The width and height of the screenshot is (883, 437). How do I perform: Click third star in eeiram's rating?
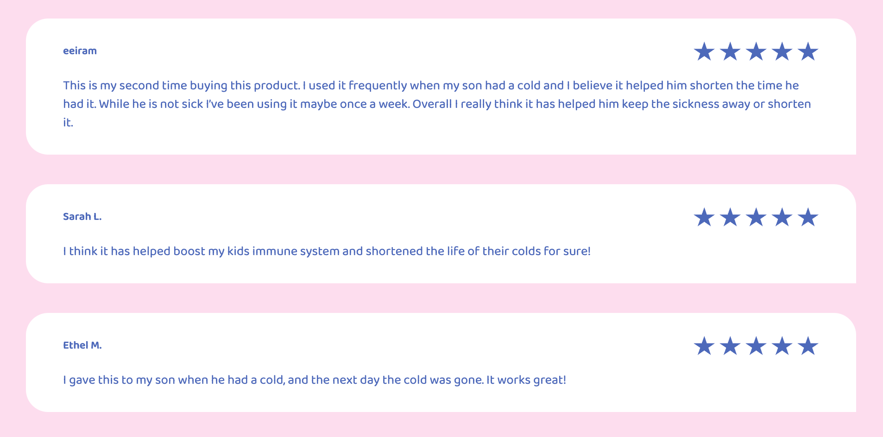click(x=756, y=51)
